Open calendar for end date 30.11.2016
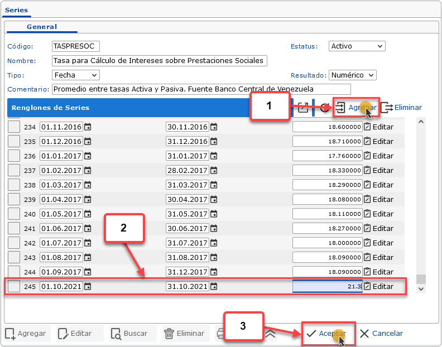 point(214,127)
